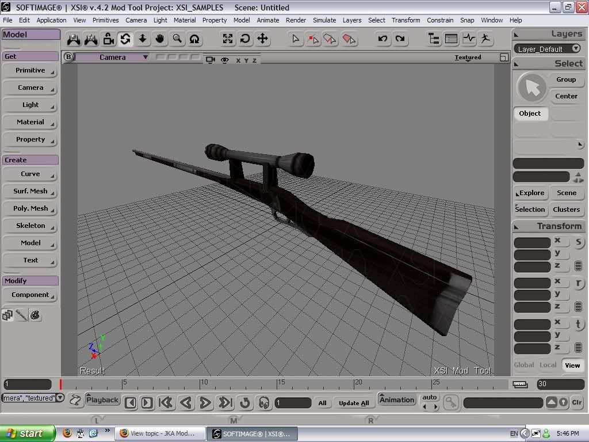
Task: Open the Windows start button
Action: 27,433
